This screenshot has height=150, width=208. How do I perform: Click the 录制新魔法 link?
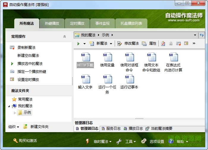tap(26, 47)
